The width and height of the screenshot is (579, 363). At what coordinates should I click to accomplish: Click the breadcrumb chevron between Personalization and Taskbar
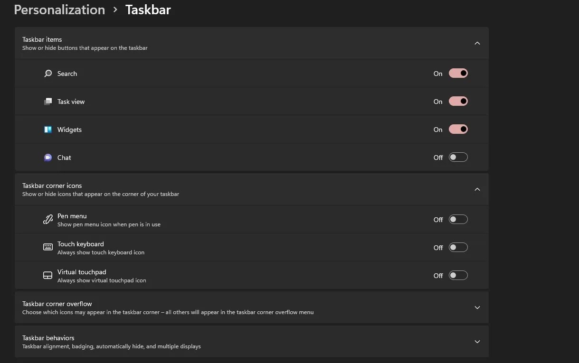point(115,9)
